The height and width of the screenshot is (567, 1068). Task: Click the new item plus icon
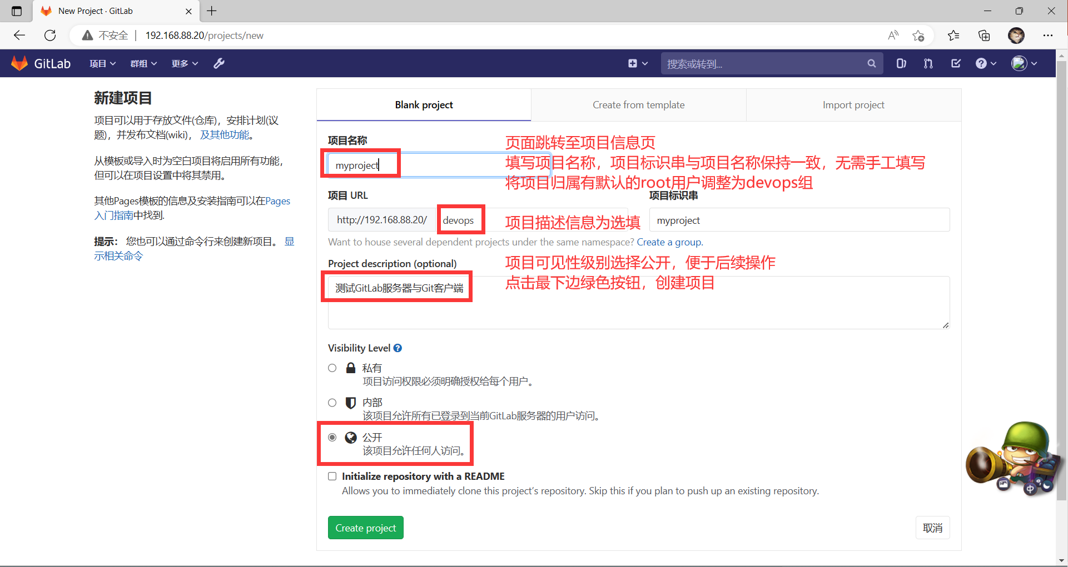633,63
